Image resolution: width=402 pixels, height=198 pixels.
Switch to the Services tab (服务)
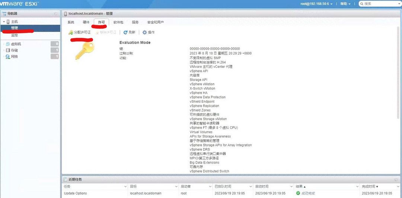[x=135, y=22]
